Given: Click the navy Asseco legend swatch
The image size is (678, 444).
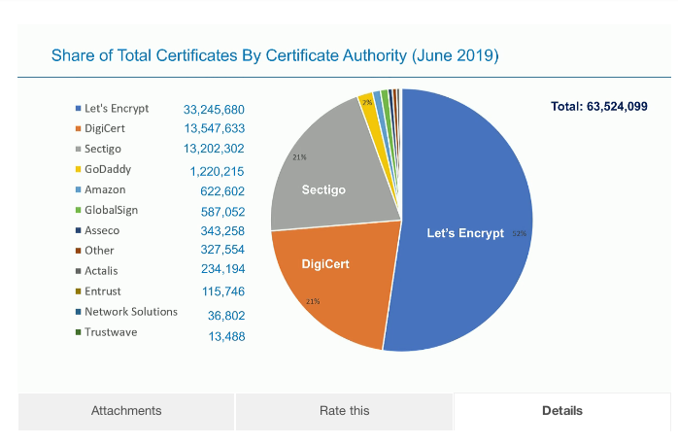Looking at the screenshot, I should 79,230.
